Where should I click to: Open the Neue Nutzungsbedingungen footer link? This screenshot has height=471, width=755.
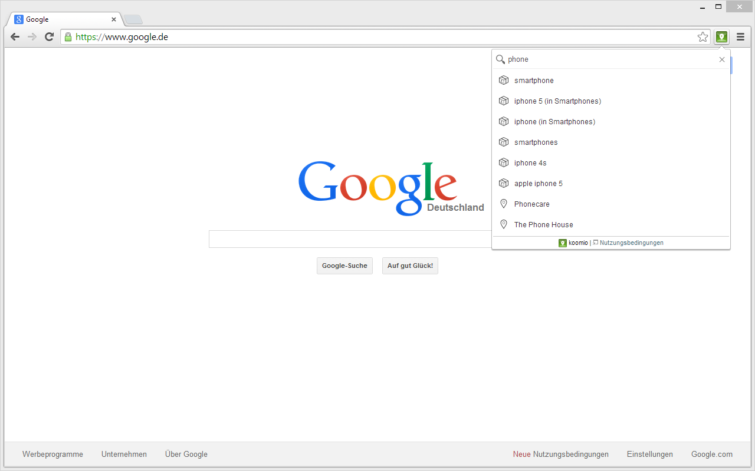click(x=560, y=455)
